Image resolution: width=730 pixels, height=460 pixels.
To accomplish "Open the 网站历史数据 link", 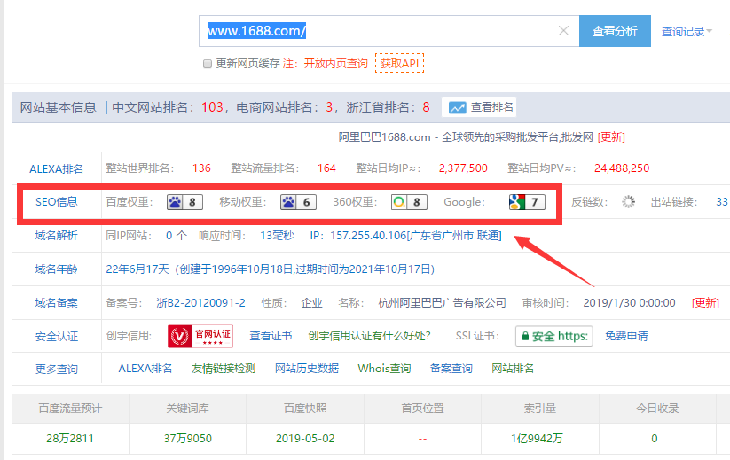I will pyautogui.click(x=306, y=369).
